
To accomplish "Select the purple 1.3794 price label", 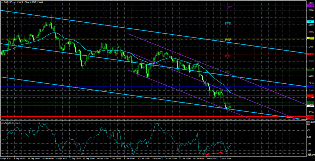I will tap(310, 6).
